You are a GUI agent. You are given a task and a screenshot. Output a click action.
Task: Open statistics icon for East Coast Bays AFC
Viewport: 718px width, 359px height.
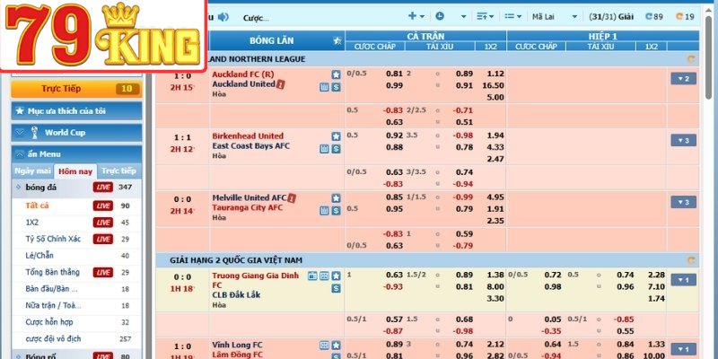coord(324,148)
